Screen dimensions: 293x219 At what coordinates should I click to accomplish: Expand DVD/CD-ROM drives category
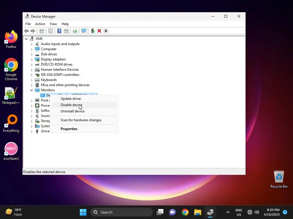[x=31, y=65]
